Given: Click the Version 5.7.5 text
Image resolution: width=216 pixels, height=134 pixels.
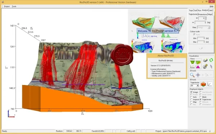Looking at the screenshot, I should (161, 66).
